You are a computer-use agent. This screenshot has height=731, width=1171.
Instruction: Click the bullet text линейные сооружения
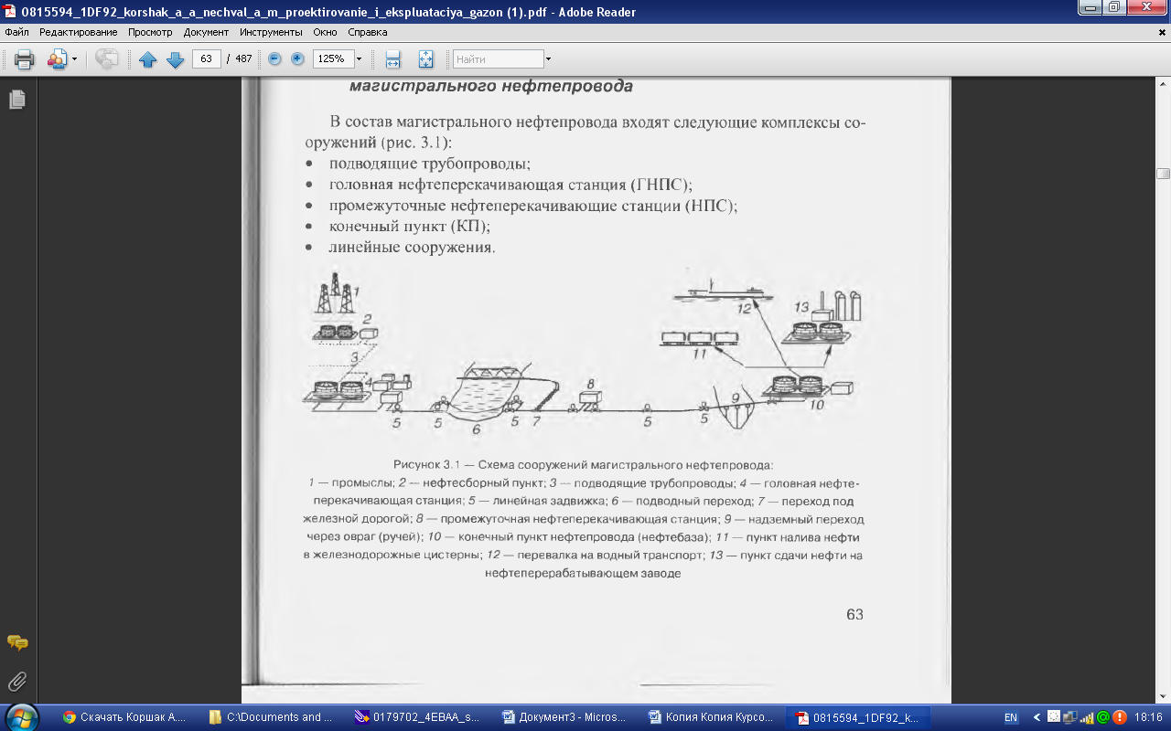click(413, 247)
